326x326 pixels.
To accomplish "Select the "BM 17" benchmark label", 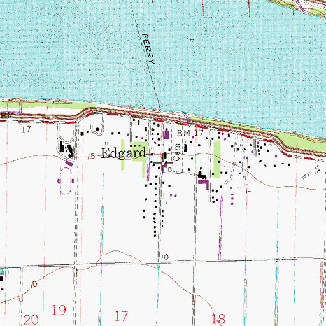I will tap(190, 133).
